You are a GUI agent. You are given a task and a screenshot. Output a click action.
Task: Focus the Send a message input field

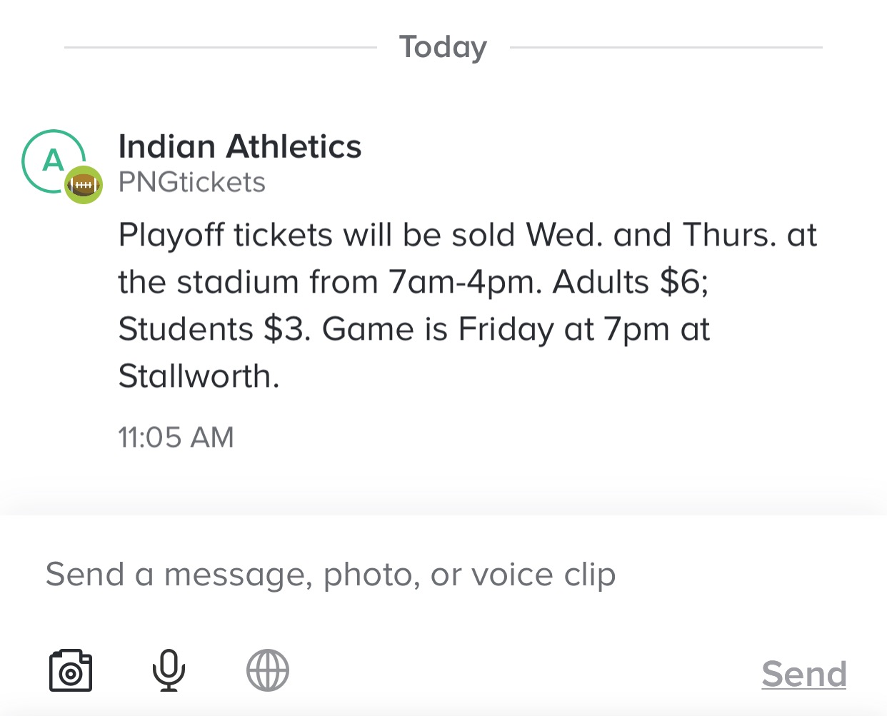click(443, 575)
